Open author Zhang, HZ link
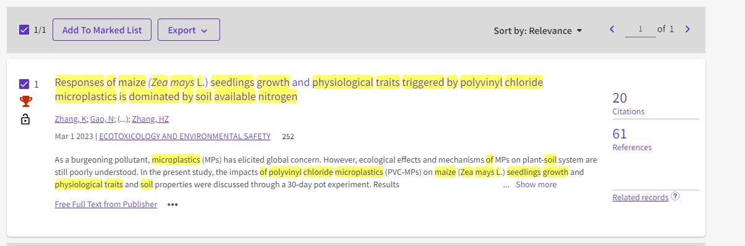 click(x=150, y=119)
